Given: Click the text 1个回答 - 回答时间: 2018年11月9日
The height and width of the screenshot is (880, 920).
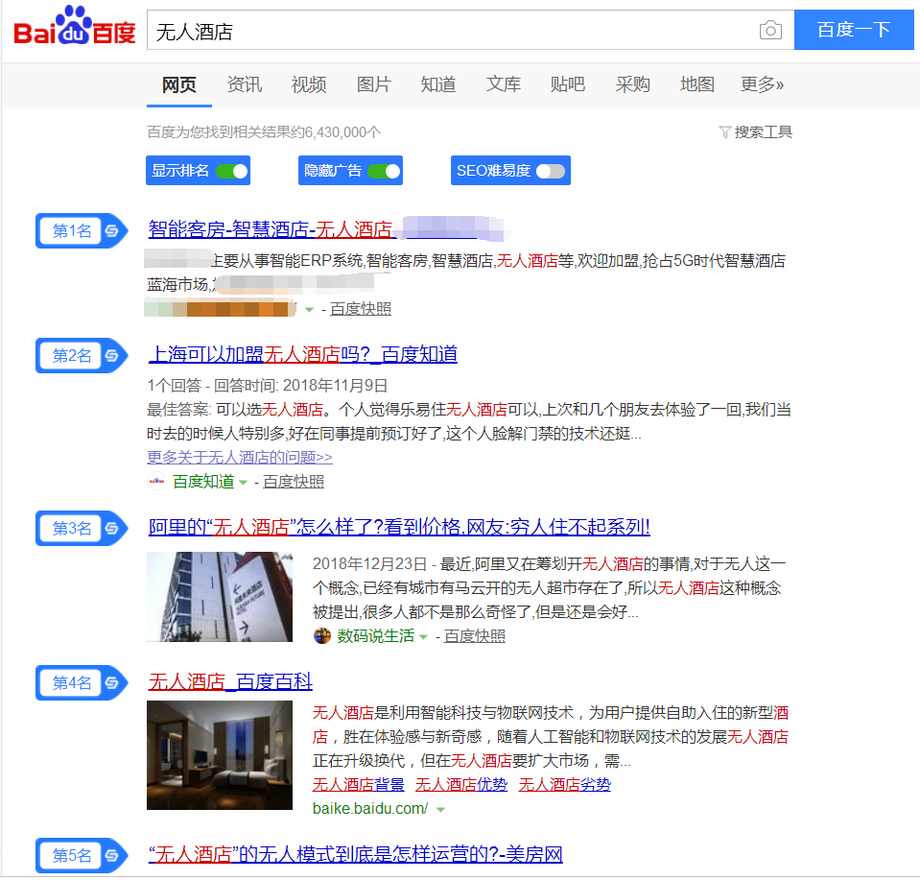Looking at the screenshot, I should tap(267, 385).
